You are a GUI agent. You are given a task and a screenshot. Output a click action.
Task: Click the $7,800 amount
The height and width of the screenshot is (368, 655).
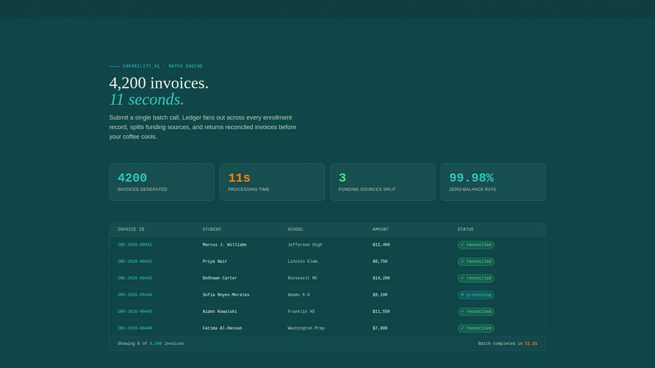point(380,328)
